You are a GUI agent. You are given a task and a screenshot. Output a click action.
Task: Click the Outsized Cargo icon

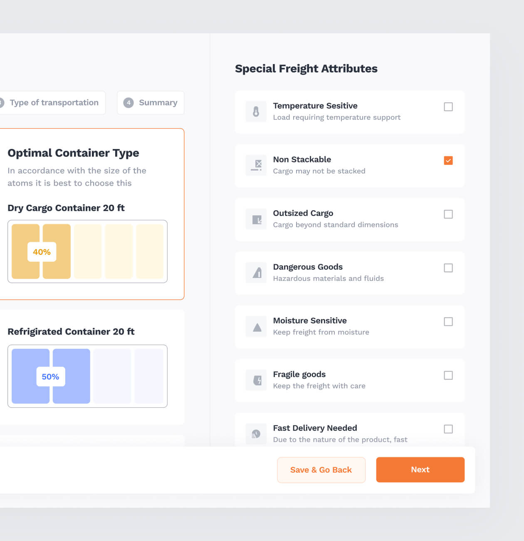tap(256, 219)
